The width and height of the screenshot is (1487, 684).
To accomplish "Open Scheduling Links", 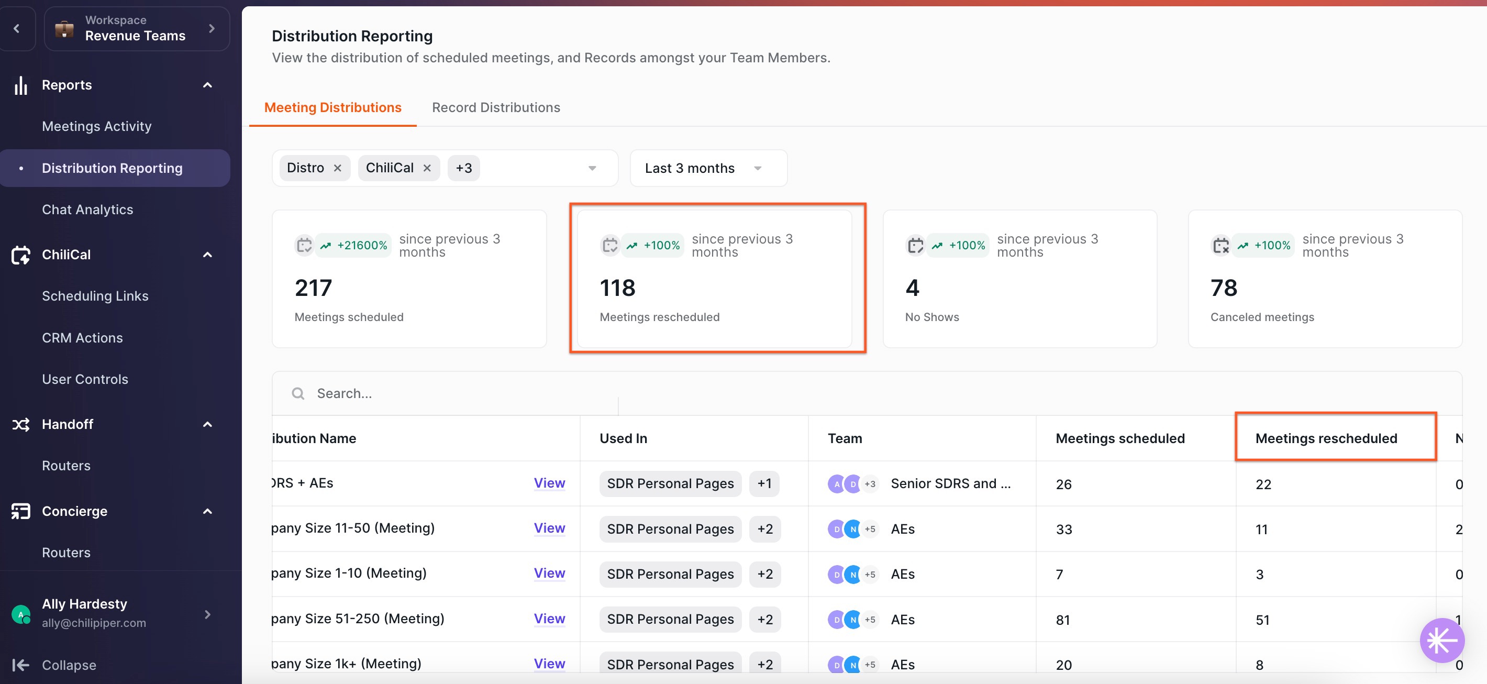I will coord(95,296).
